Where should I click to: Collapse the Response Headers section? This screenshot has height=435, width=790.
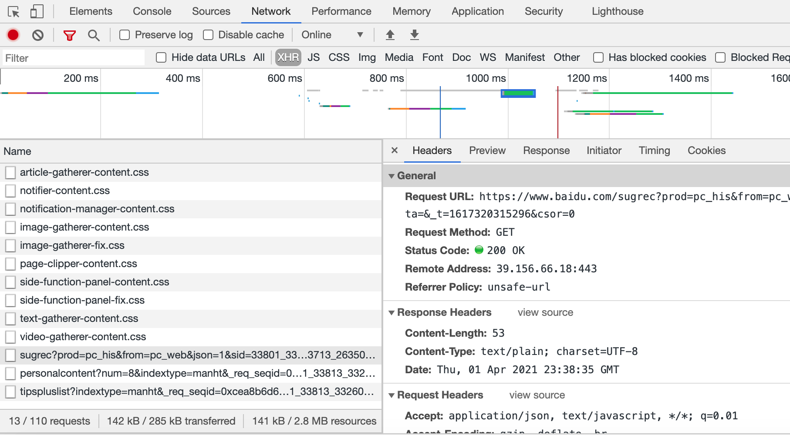point(392,312)
